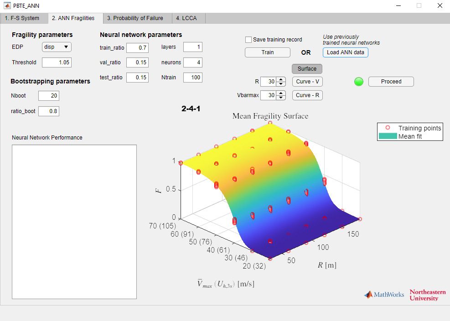Click the Train button
Screen dimensions: 450x321
click(267, 52)
